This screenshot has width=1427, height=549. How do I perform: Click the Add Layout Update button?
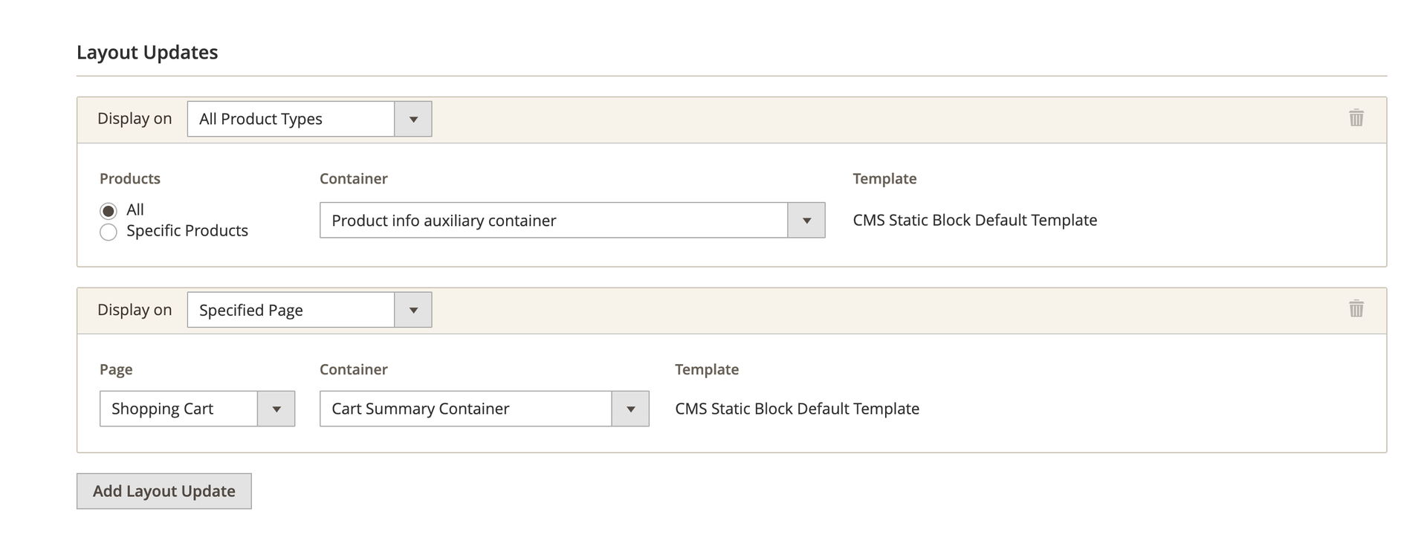click(164, 491)
